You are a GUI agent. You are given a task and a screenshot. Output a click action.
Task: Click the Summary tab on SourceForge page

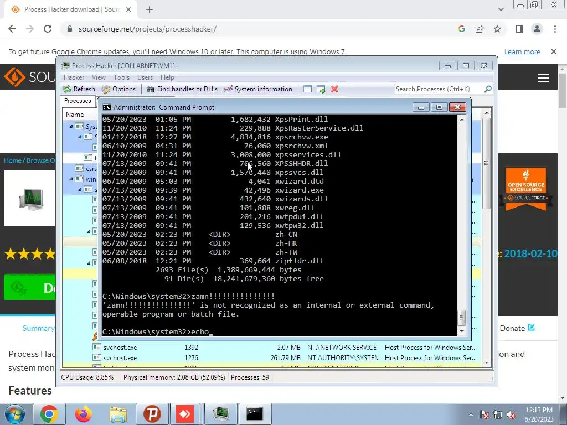pyautogui.click(x=38, y=328)
